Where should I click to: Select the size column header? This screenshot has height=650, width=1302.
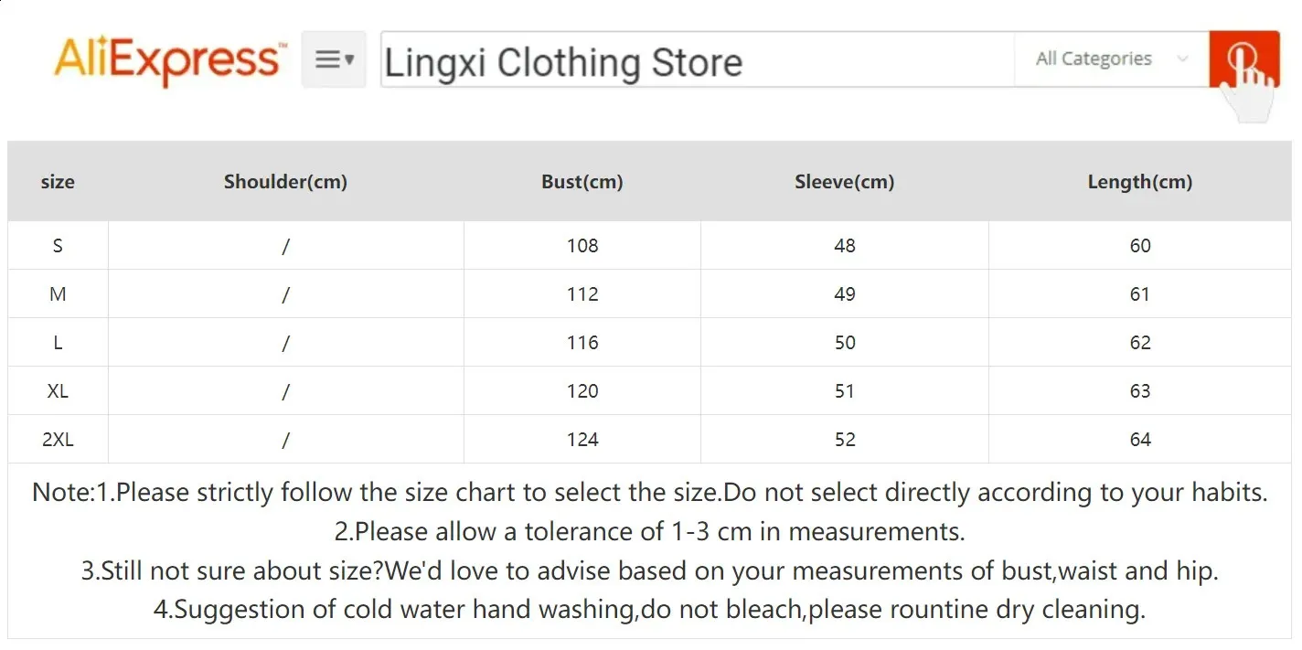pyautogui.click(x=58, y=182)
